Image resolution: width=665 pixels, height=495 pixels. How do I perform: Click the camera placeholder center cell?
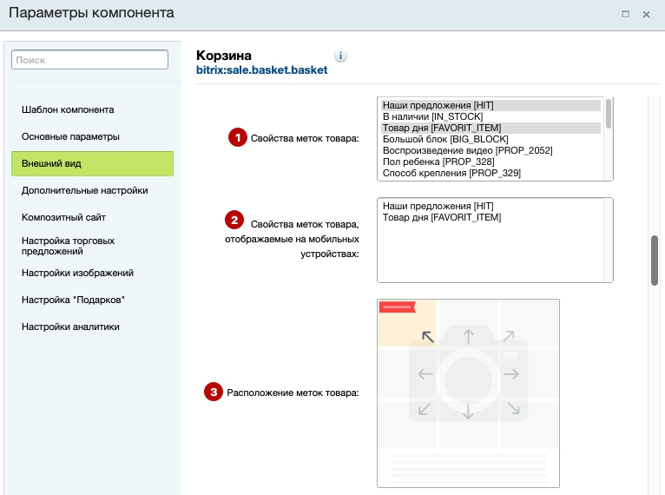point(468,374)
